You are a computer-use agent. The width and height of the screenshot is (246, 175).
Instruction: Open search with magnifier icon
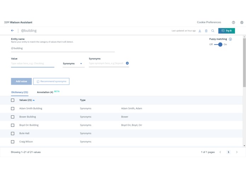[x=213, y=31]
